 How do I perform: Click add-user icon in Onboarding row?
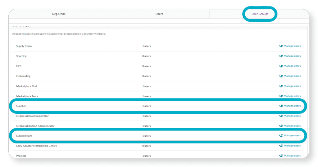[281, 76]
